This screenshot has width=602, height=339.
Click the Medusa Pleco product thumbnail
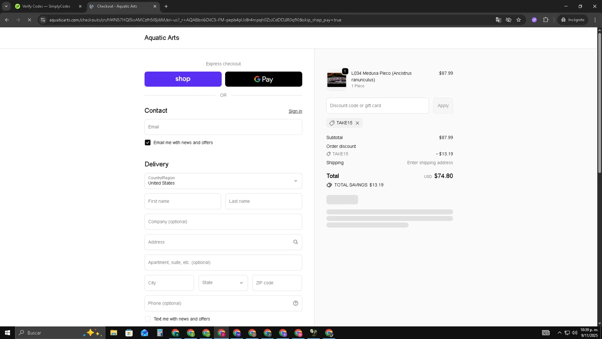click(336, 80)
